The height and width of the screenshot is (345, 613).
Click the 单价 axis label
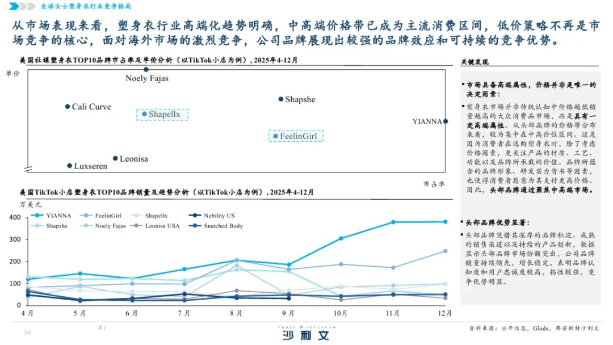[12, 73]
